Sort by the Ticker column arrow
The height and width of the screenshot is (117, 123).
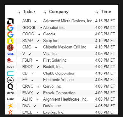pyautogui.click(x=19, y=12)
